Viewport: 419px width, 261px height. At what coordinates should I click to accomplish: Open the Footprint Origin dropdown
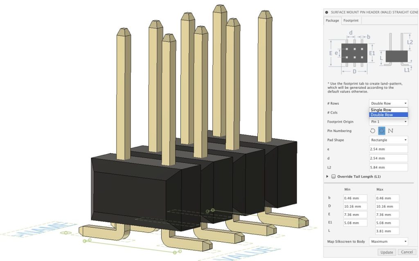[x=388, y=122]
